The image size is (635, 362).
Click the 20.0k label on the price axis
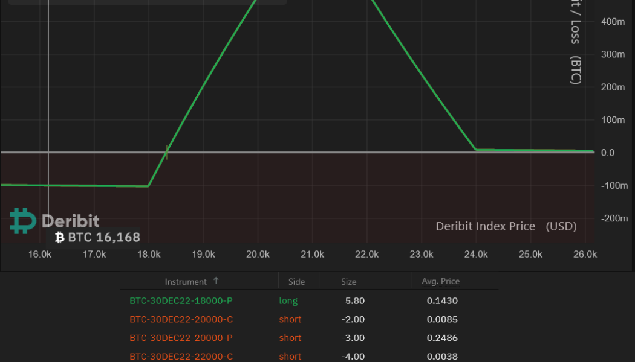point(258,255)
